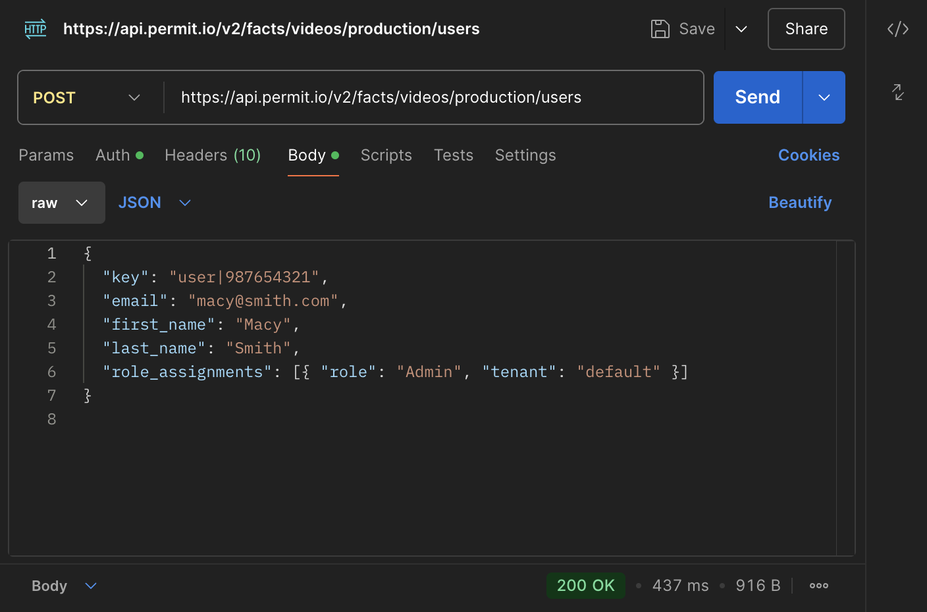
Task: Beautify the JSON body
Action: coord(800,203)
